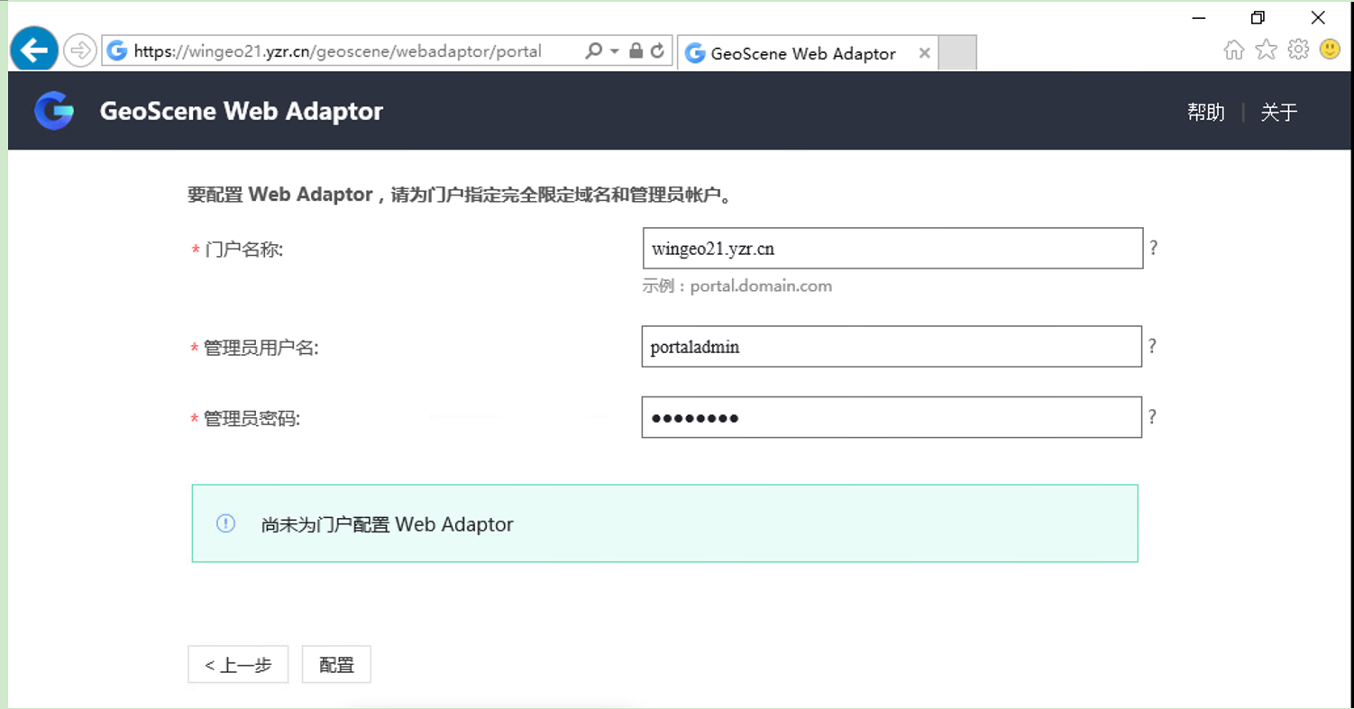Click the site icon in address bar
The width and height of the screenshot is (1354, 709).
pyautogui.click(x=117, y=51)
